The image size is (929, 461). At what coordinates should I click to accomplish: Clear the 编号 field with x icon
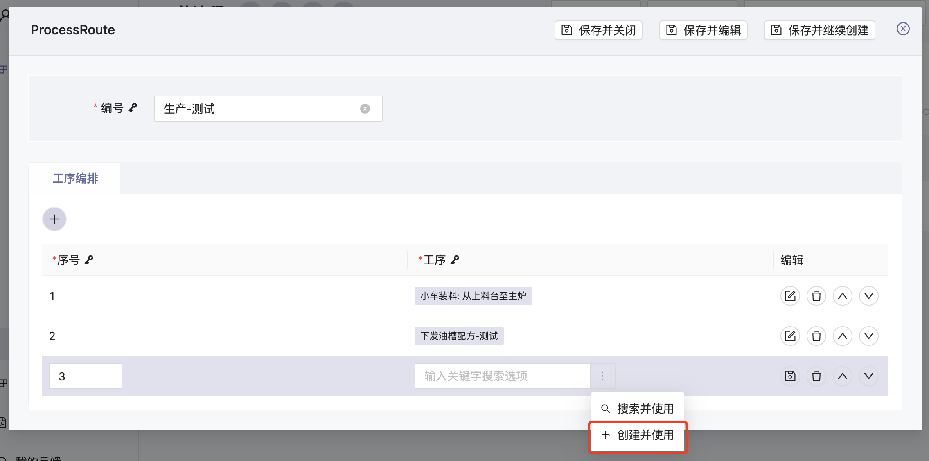click(365, 109)
